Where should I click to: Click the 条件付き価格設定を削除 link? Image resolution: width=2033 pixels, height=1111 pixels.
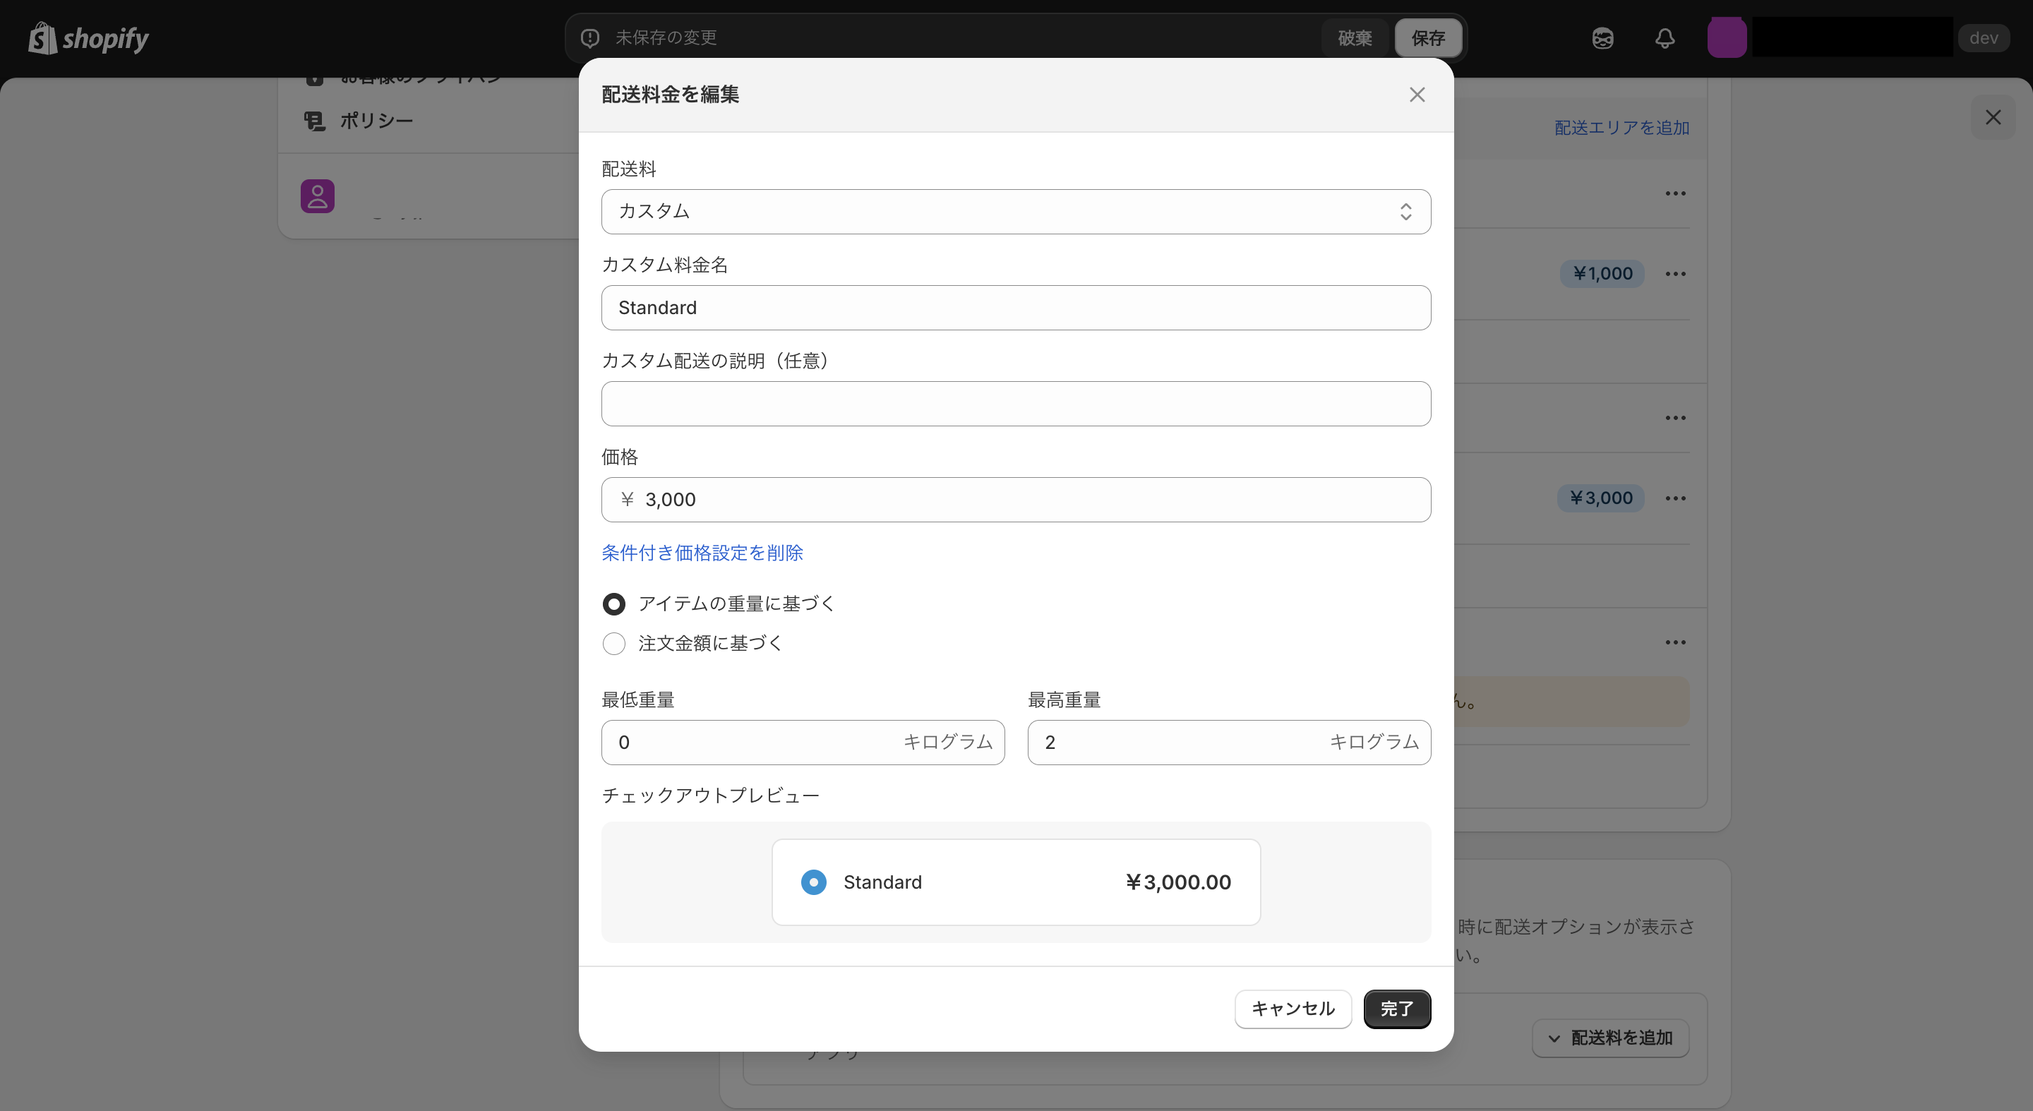[702, 553]
